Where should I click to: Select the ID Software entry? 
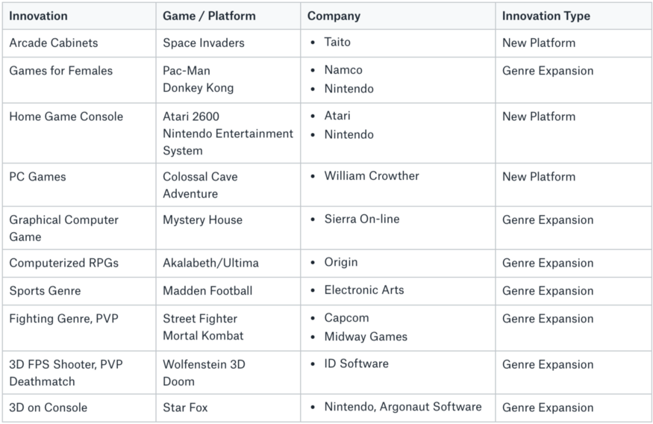pos(356,364)
